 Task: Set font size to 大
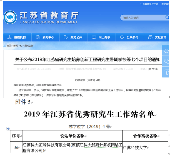click(150, 69)
